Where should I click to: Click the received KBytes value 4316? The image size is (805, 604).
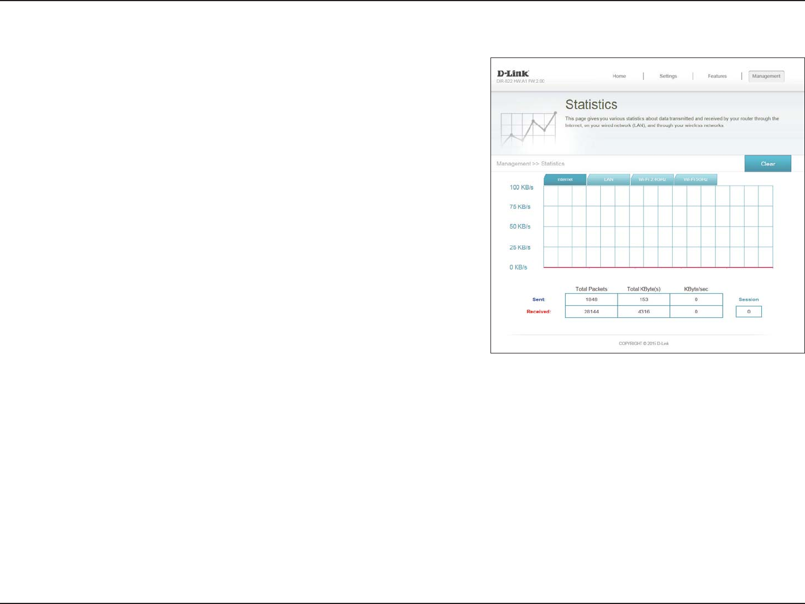(x=643, y=311)
